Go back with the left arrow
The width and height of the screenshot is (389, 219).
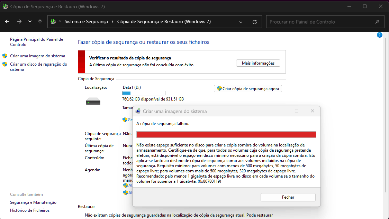tap(7, 21)
